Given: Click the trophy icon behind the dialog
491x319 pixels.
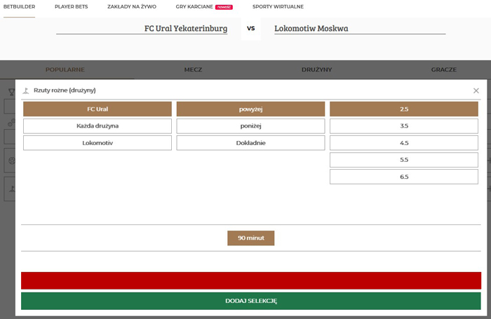Looking at the screenshot, I should pyautogui.click(x=12, y=92).
